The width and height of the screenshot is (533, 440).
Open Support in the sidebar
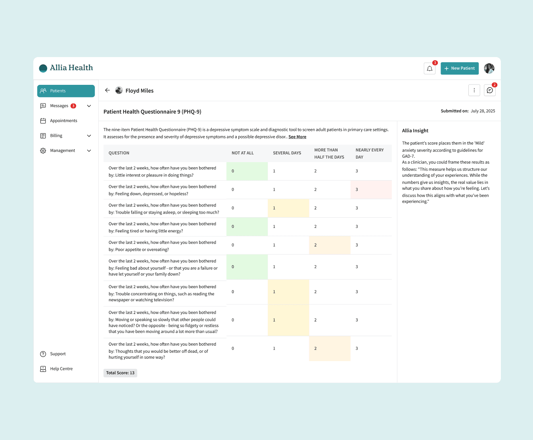point(66,354)
